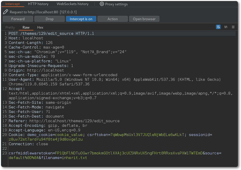Viewport: 241px width, 170px height.
Task: Click the pencil icon beside the request target
Action: (x=6, y=12)
